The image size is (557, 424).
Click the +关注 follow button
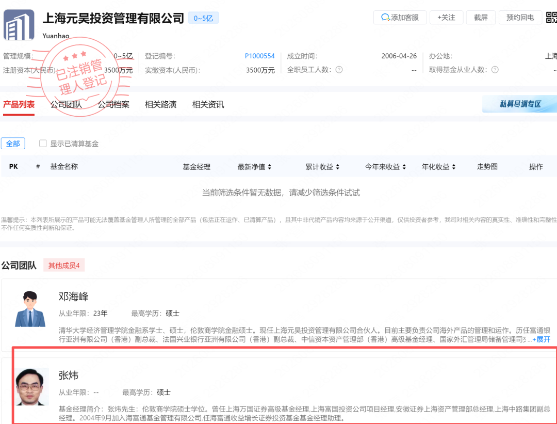(446, 18)
